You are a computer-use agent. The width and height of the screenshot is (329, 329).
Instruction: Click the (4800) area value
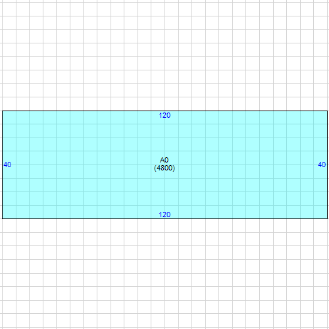(164, 168)
